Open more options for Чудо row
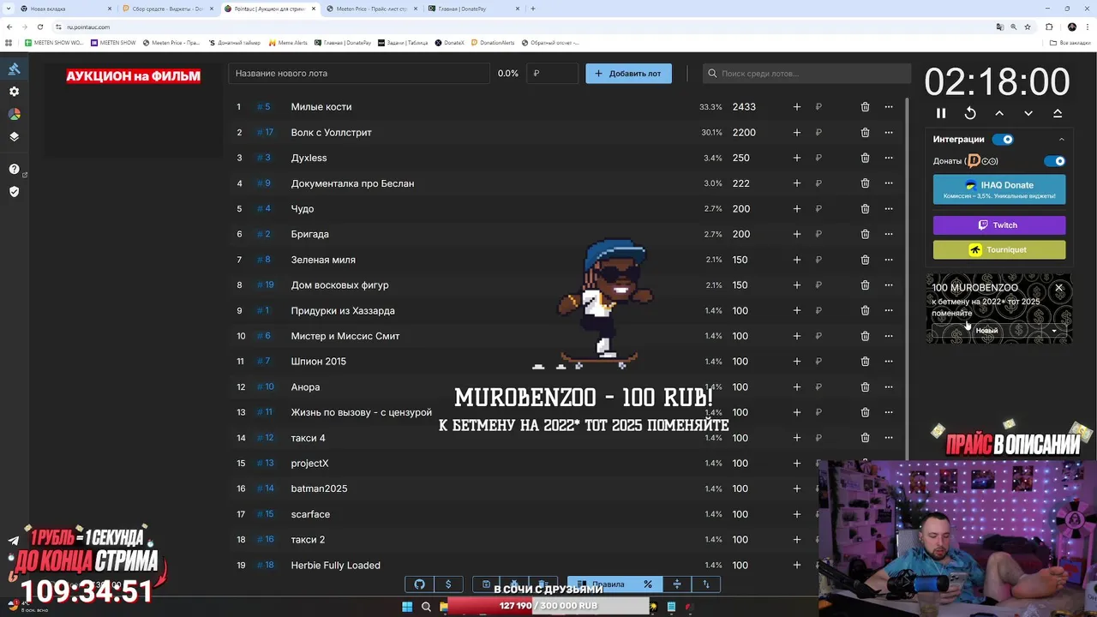1097x617 pixels. tap(889, 209)
